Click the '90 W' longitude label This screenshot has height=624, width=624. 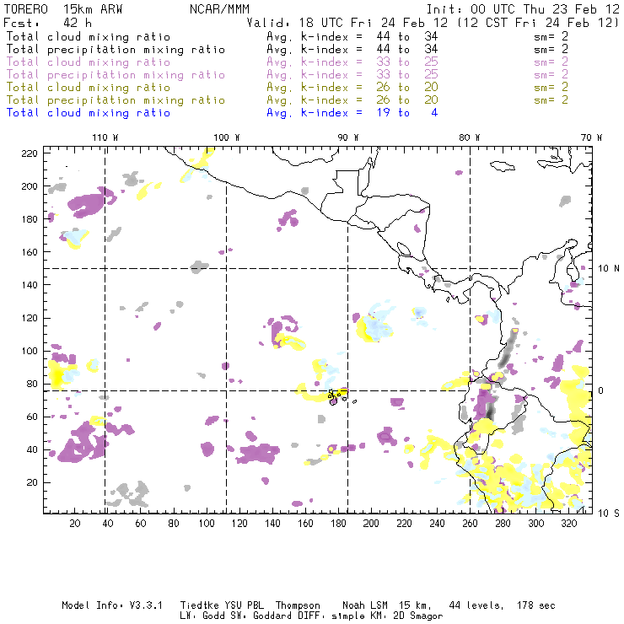pos(348,137)
